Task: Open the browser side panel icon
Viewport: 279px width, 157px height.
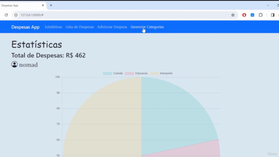Action: pos(272,15)
